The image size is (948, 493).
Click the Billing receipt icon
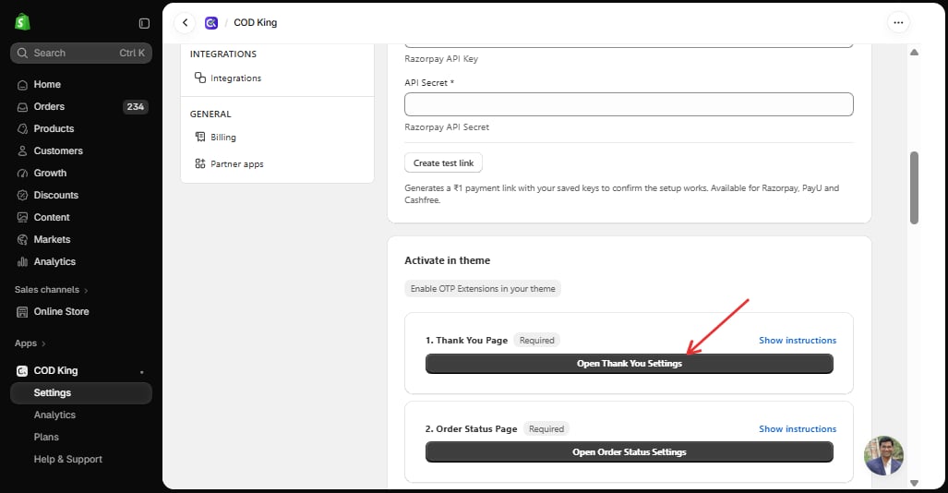coord(200,137)
